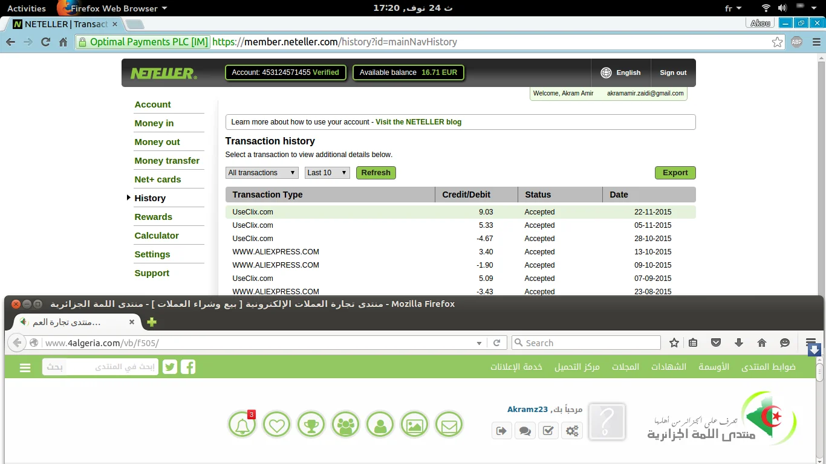Open the English language selector
Viewport: 826px width, 464px height.
click(x=620, y=72)
